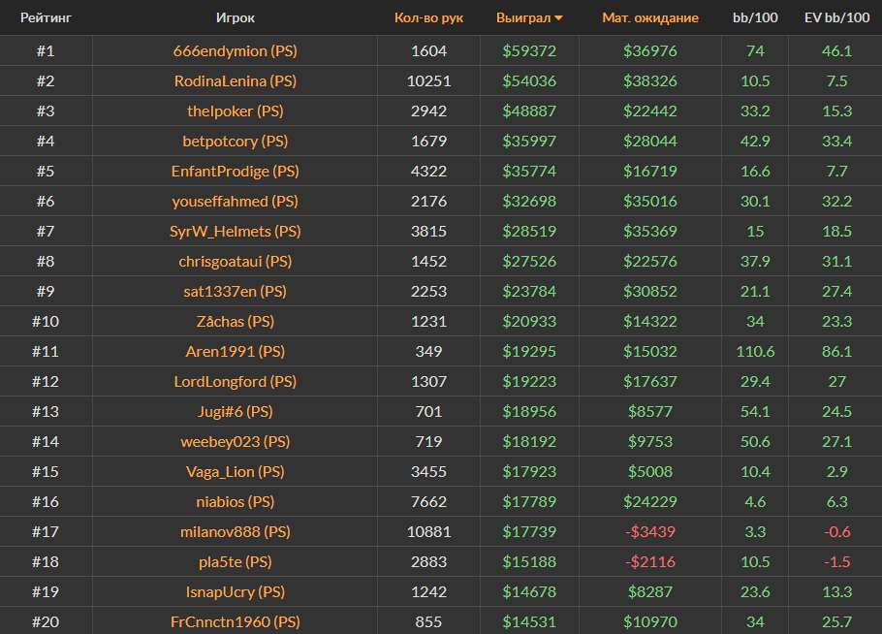The height and width of the screenshot is (634, 882).
Task: Click IsnapUcry (PS) player link
Action: [235, 591]
